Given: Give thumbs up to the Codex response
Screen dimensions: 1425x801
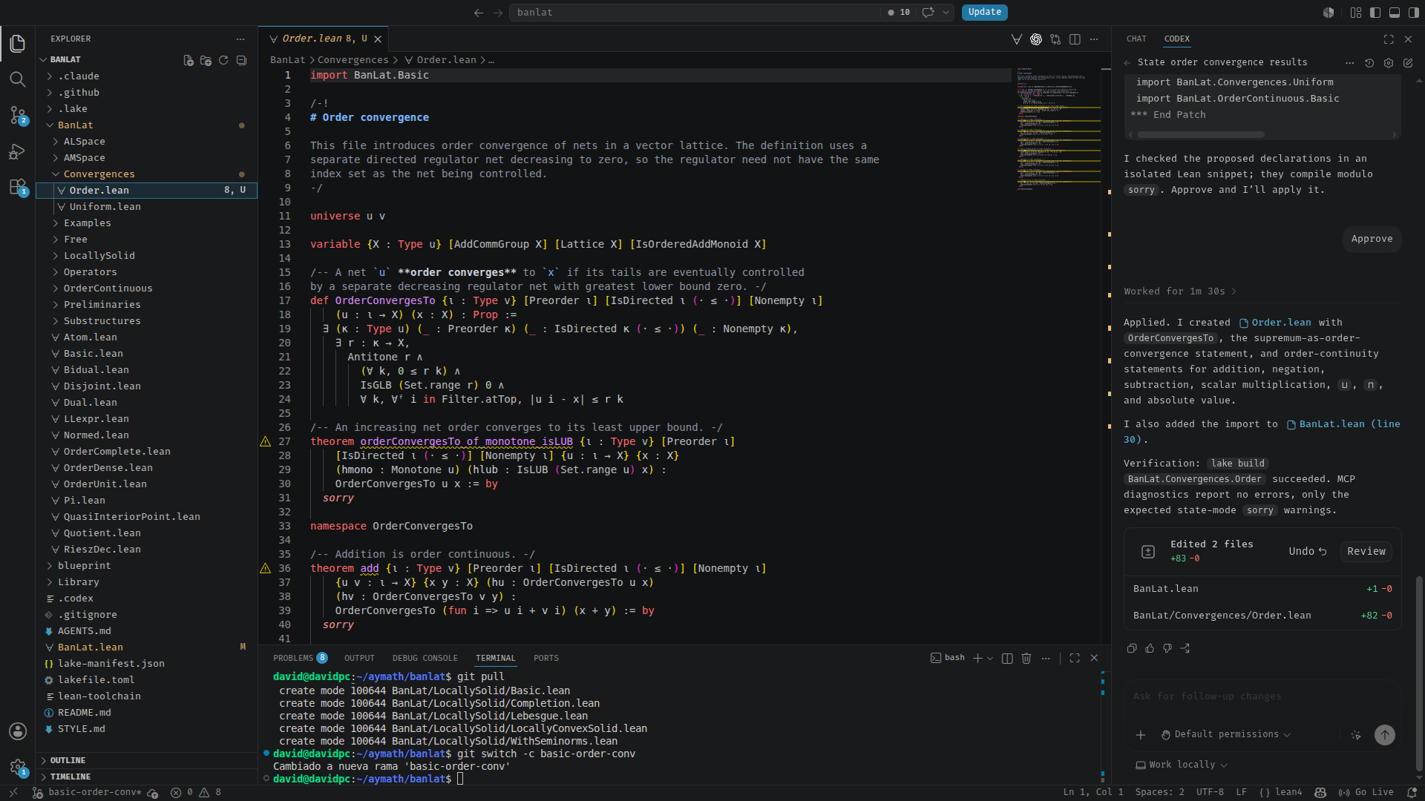Looking at the screenshot, I should pos(1150,648).
